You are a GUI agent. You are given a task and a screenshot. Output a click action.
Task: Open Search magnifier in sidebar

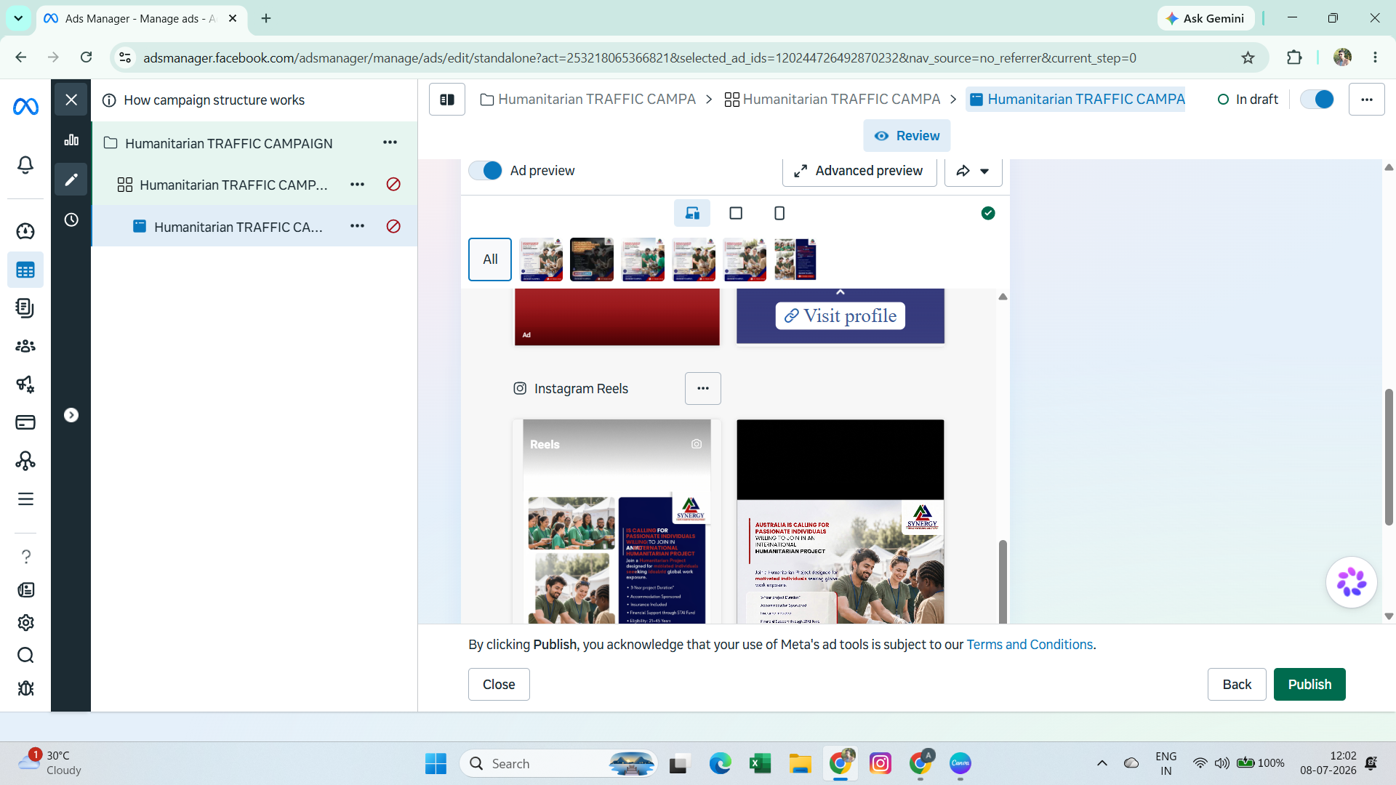(25, 656)
